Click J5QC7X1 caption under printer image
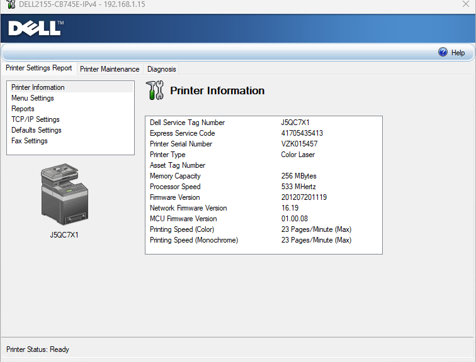Image resolution: width=476 pixels, height=362 pixels. 64,235
